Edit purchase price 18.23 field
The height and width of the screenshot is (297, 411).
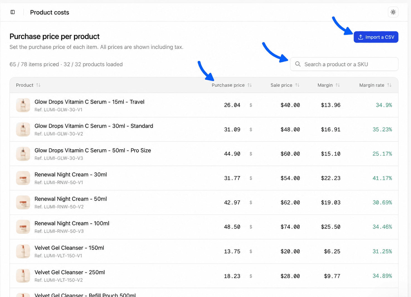(232, 276)
